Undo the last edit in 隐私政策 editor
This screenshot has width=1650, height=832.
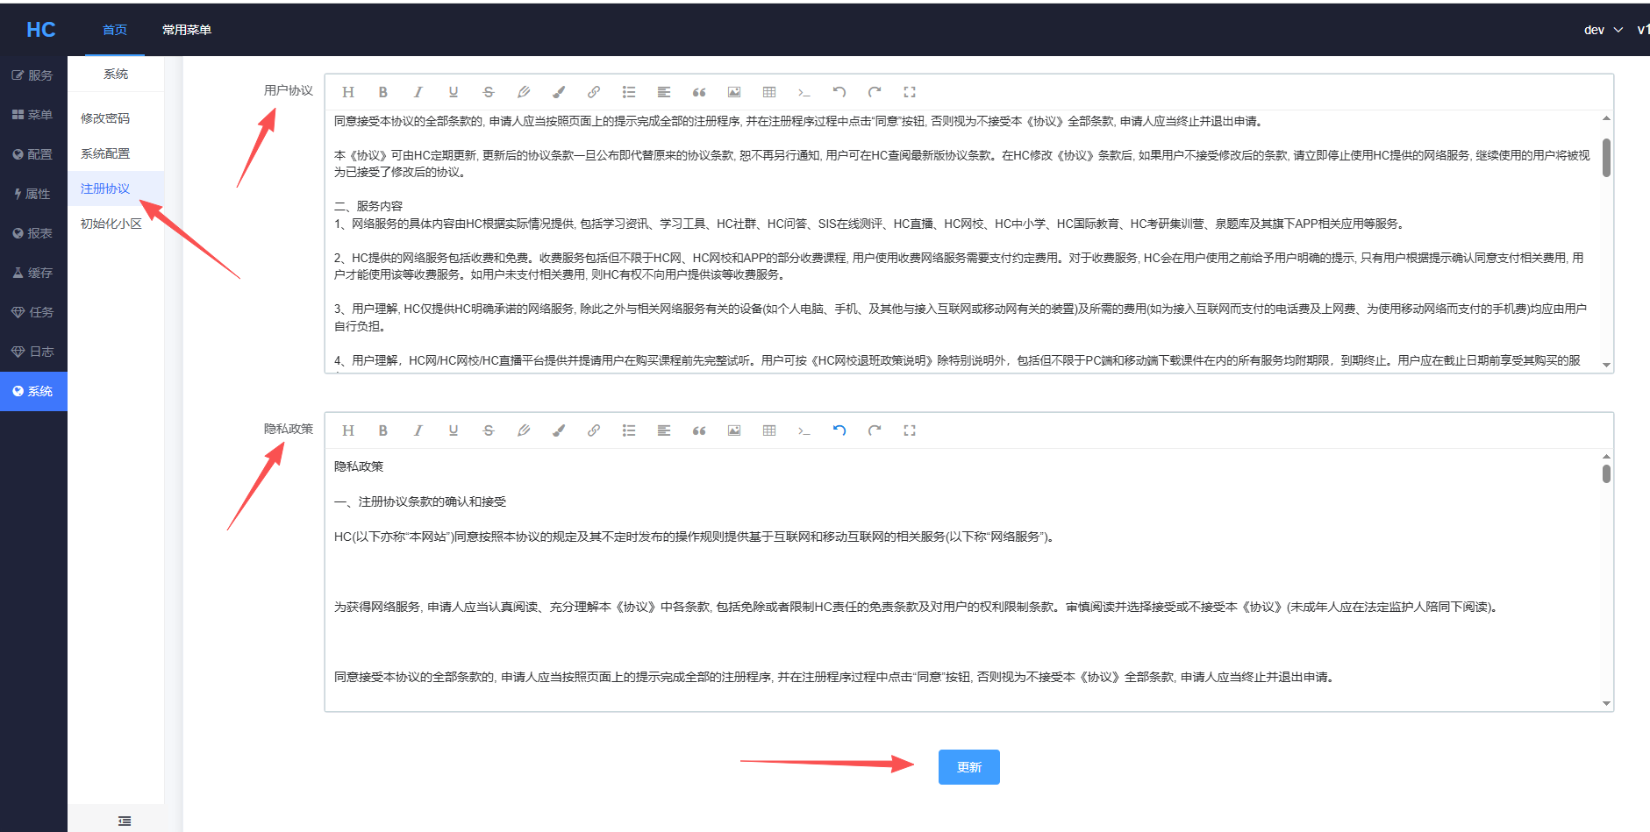click(x=839, y=430)
